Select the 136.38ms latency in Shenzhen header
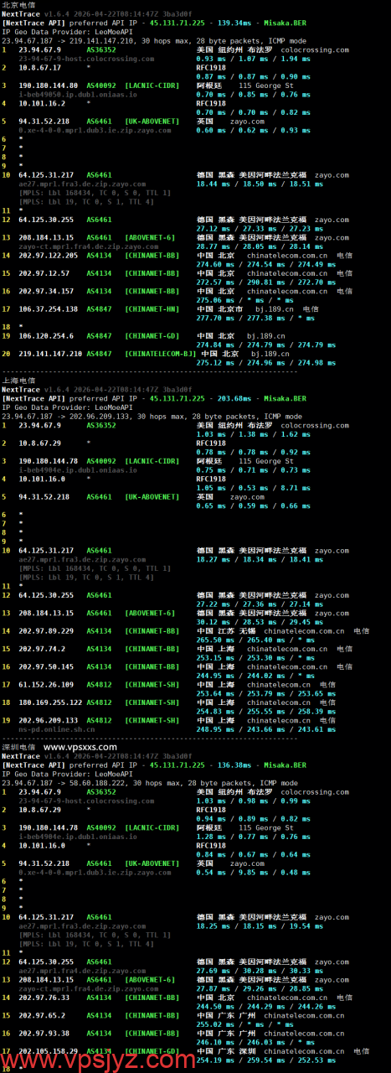This screenshot has height=1073, width=391. 234,765
